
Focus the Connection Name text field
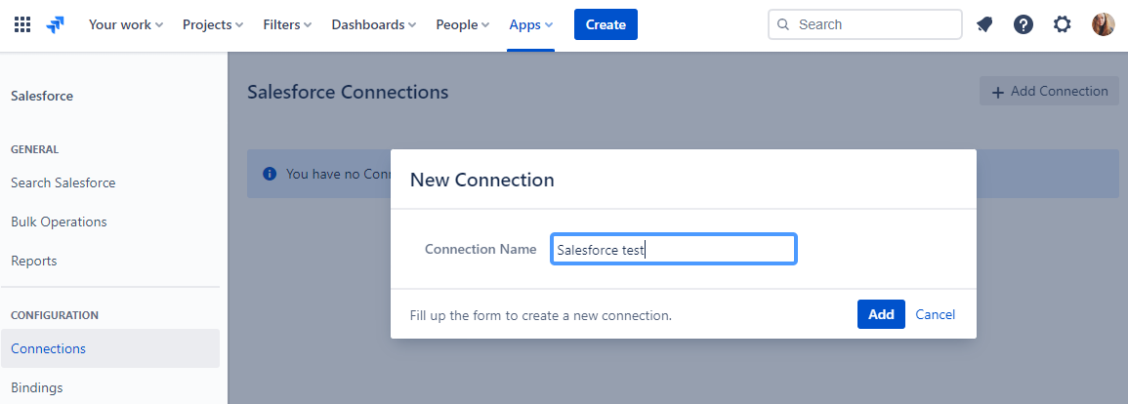click(x=673, y=250)
